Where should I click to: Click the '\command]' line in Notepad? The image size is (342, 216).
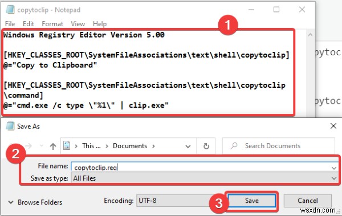(x=23, y=95)
